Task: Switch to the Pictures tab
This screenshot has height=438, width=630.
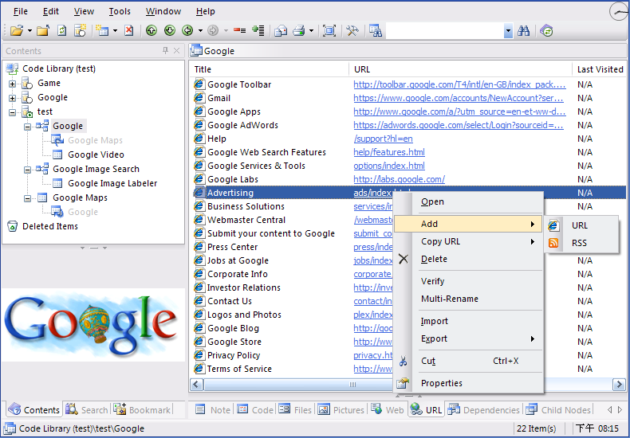Action: coord(341,409)
